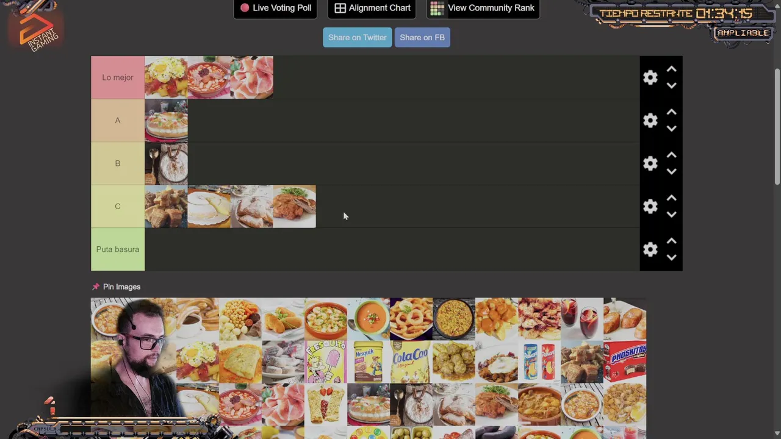Screen dimensions: 781x439
Task: Start a Live Voting Poll
Action: tap(275, 8)
